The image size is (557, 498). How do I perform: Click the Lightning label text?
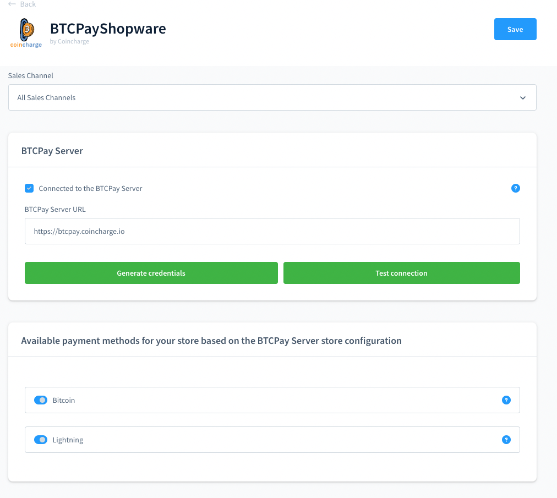coord(68,440)
